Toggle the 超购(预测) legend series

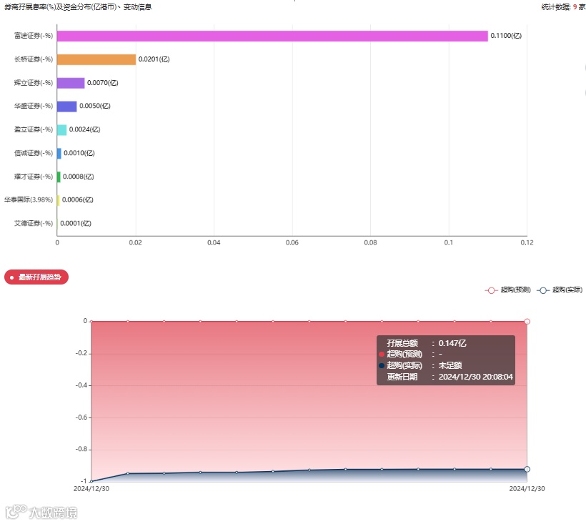(508, 290)
